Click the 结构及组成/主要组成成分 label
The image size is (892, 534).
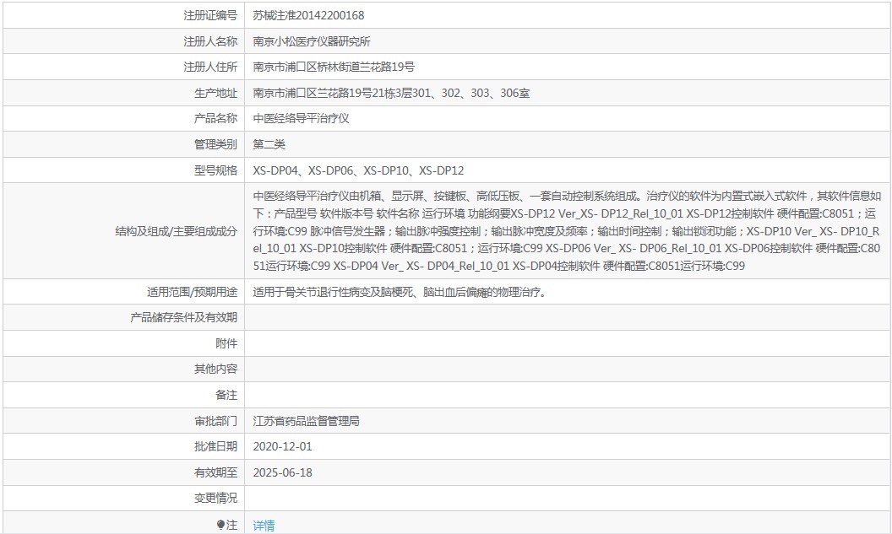click(177, 231)
